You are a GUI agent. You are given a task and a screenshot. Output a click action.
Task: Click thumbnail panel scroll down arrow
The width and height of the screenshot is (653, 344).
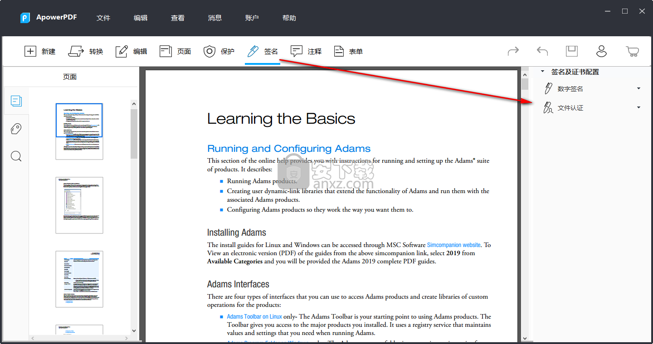[134, 331]
